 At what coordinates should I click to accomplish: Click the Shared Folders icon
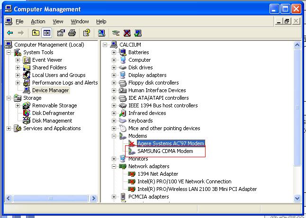27,67
